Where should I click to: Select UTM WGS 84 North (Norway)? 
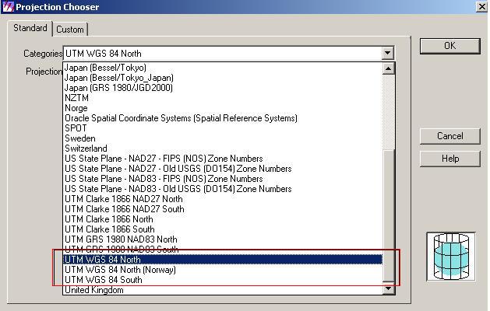pos(223,270)
